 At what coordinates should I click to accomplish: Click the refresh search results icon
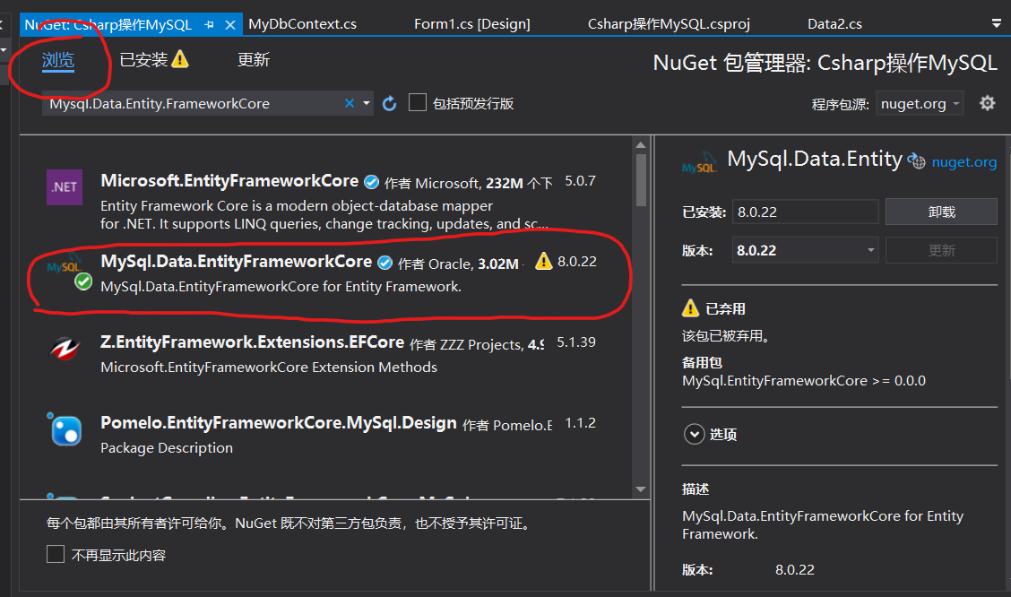(389, 102)
